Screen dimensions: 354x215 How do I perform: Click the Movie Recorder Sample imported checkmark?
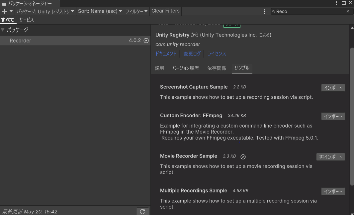click(243, 157)
